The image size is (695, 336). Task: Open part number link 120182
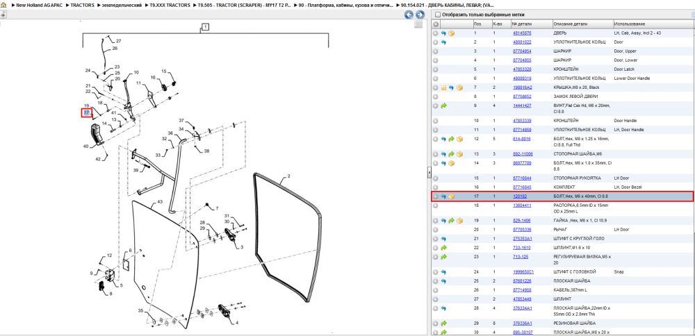[x=519, y=196]
